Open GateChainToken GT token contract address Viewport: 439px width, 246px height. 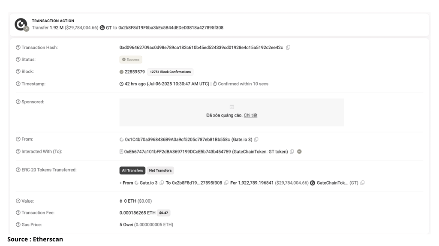[x=177, y=151]
